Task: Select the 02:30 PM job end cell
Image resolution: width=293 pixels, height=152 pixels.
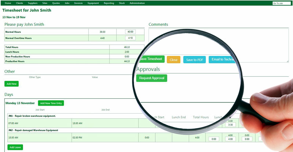Action: (x=105, y=137)
